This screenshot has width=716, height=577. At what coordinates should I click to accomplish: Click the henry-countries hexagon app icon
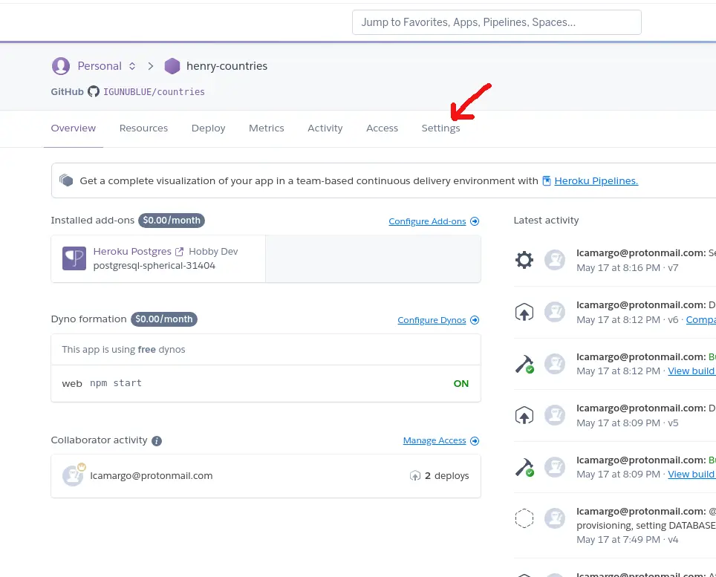[172, 66]
